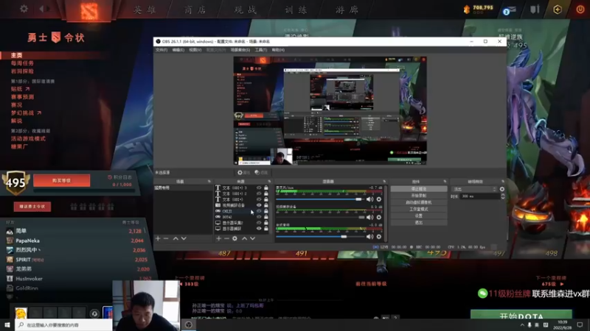Open source properties gear below sources list
Viewport: 590px width, 331px height.
[x=235, y=238]
